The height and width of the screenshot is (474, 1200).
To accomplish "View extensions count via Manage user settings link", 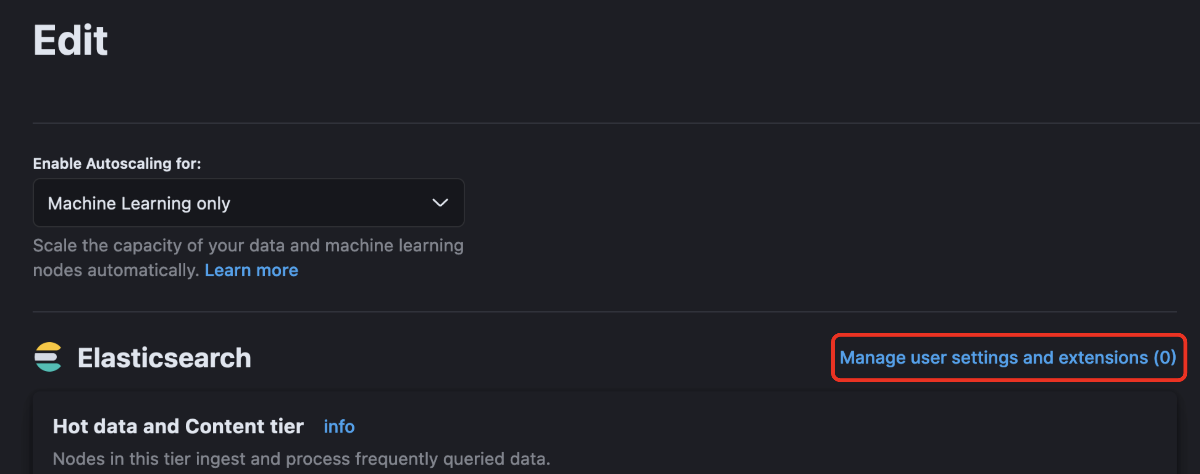I will pos(1008,358).
